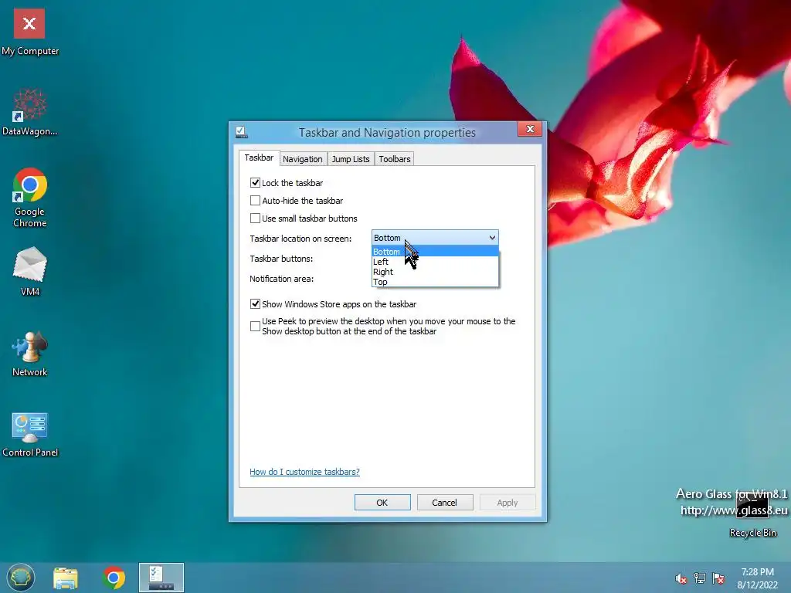Uncheck Lock the taskbar
Screen dimensions: 791x593
tap(255, 182)
